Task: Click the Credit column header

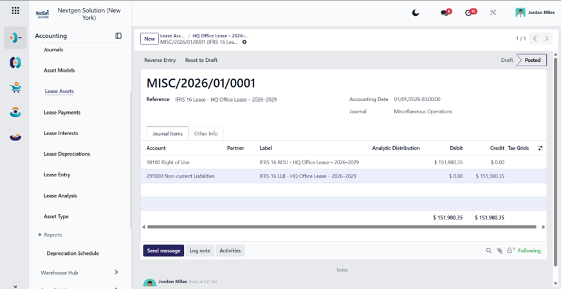Action: (497, 148)
